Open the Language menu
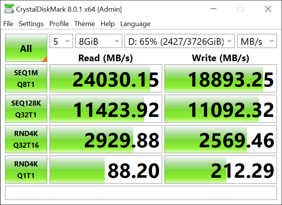 point(135,24)
